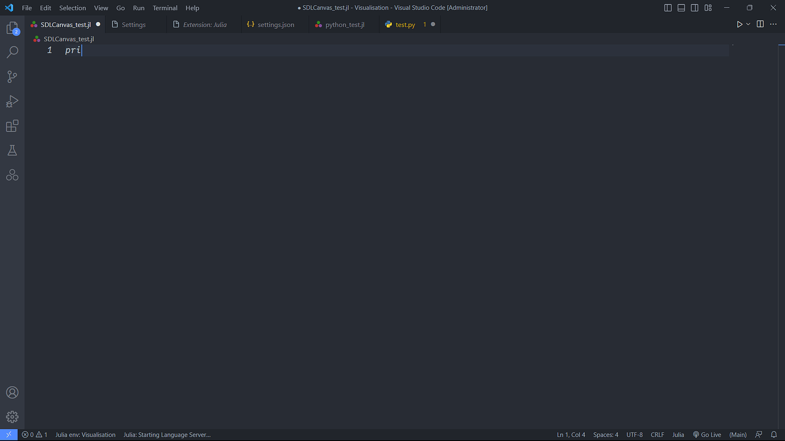Toggle split editor layout
Image resolution: width=785 pixels, height=441 pixels.
click(x=760, y=24)
